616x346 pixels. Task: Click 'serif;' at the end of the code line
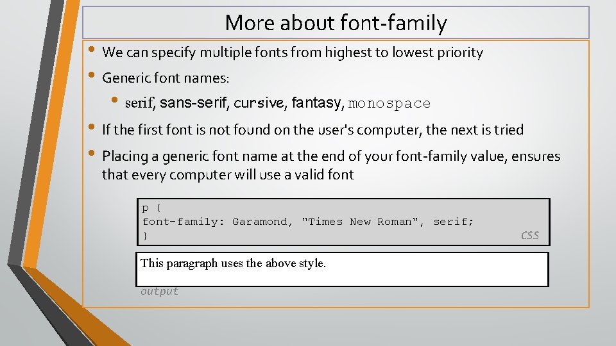(454, 222)
